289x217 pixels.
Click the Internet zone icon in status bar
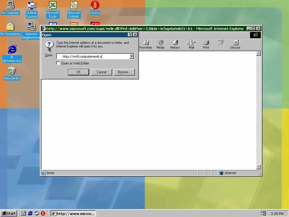[x=221, y=173]
